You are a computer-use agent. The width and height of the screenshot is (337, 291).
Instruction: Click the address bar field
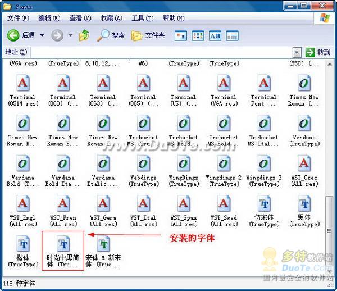[161, 52]
